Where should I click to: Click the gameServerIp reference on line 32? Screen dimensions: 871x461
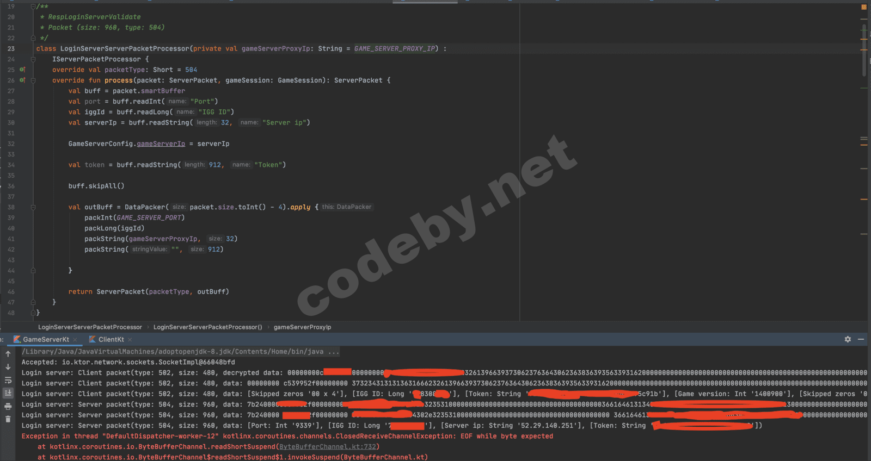point(161,144)
